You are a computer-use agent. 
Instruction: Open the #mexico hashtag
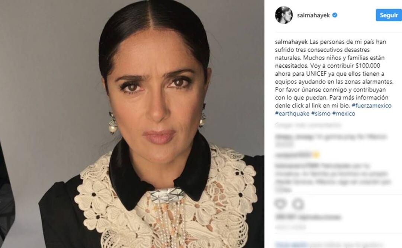[x=344, y=114]
